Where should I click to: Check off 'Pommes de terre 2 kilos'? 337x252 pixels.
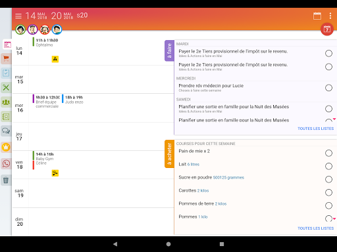pyautogui.click(x=328, y=205)
